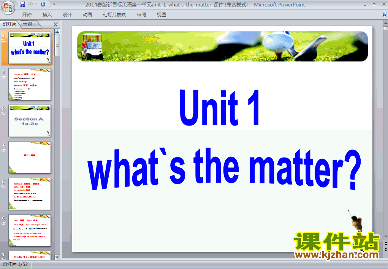Open the undo history dropdown arrow
This screenshot has height=269, width=388.
[36, 4]
